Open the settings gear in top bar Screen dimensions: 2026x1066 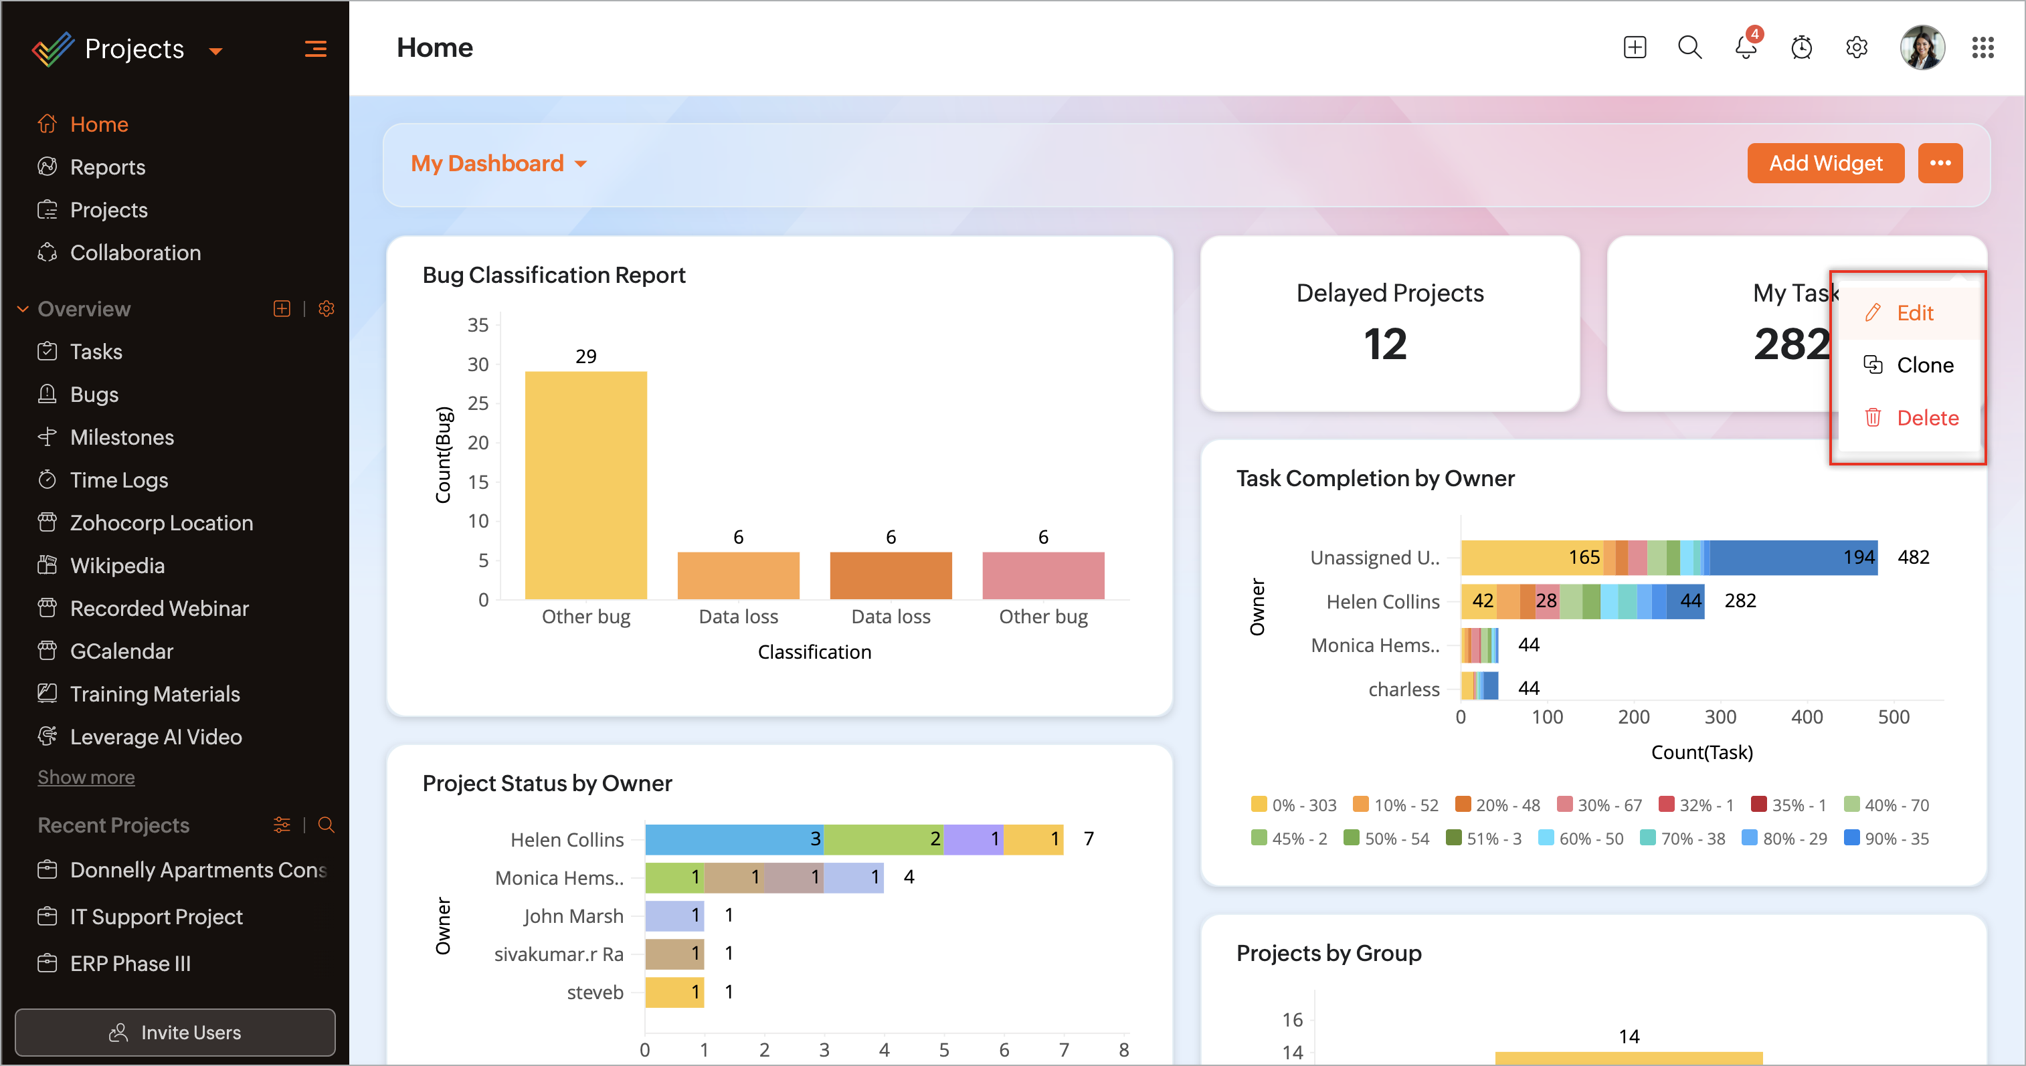(x=1856, y=48)
